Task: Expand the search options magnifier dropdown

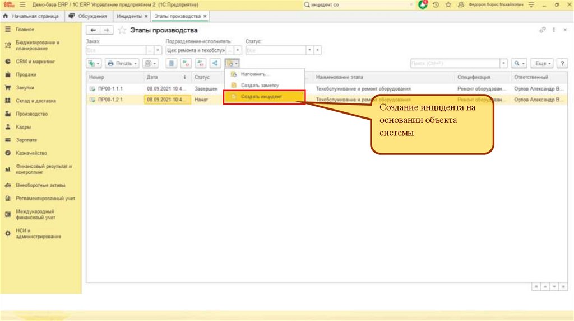Action: coord(520,64)
